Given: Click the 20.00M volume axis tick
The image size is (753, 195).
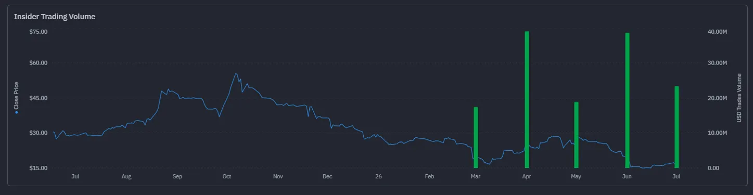Looking at the screenshot, I should tap(717, 98).
